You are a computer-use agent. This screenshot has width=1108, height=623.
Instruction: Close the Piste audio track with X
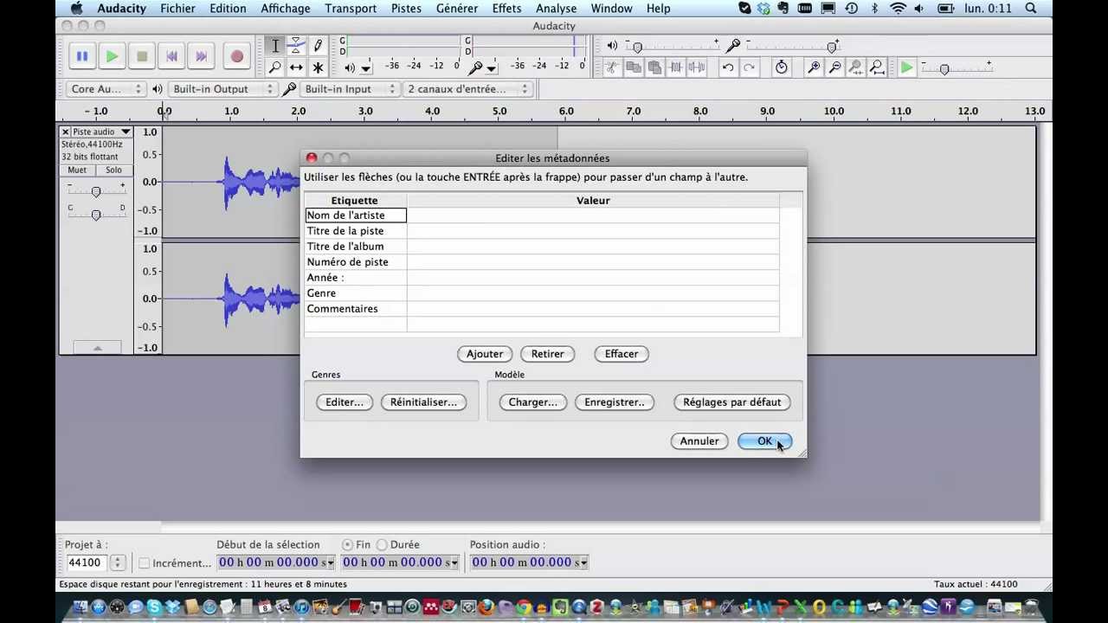65,132
